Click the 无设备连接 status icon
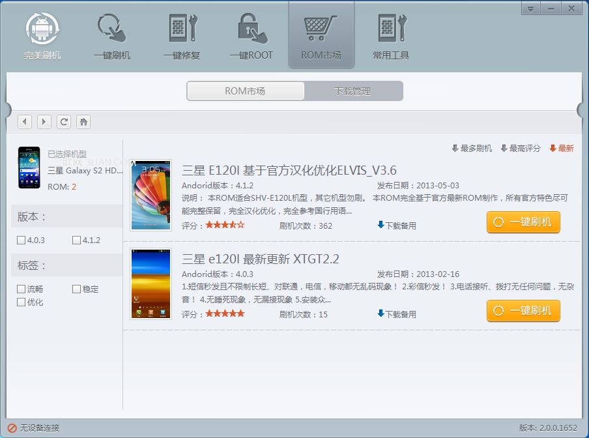This screenshot has width=589, height=438. (12, 428)
